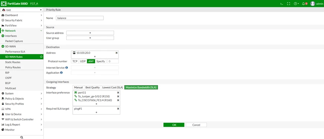Open the admin user avatar menu

(x=312, y=4)
